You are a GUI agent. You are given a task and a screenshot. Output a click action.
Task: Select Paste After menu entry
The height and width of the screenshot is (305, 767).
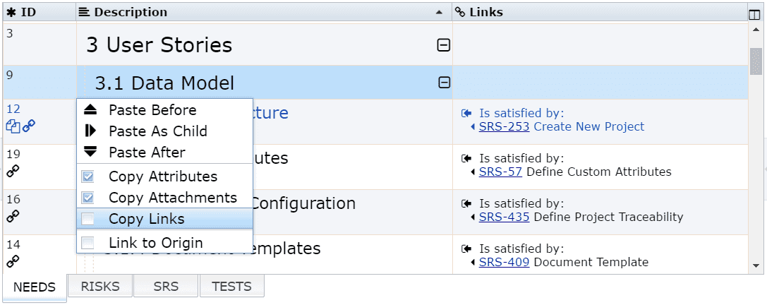(x=165, y=152)
